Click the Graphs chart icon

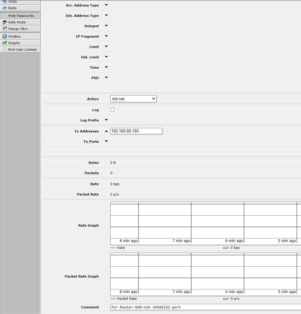(5, 43)
